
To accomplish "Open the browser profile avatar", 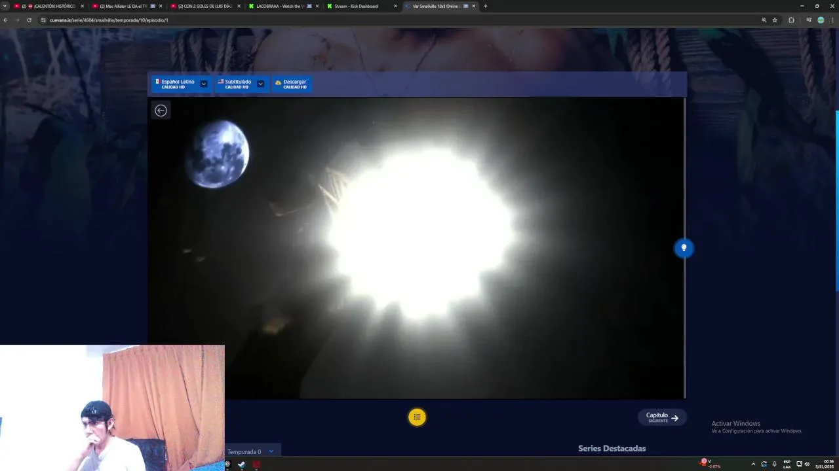I will point(821,20).
